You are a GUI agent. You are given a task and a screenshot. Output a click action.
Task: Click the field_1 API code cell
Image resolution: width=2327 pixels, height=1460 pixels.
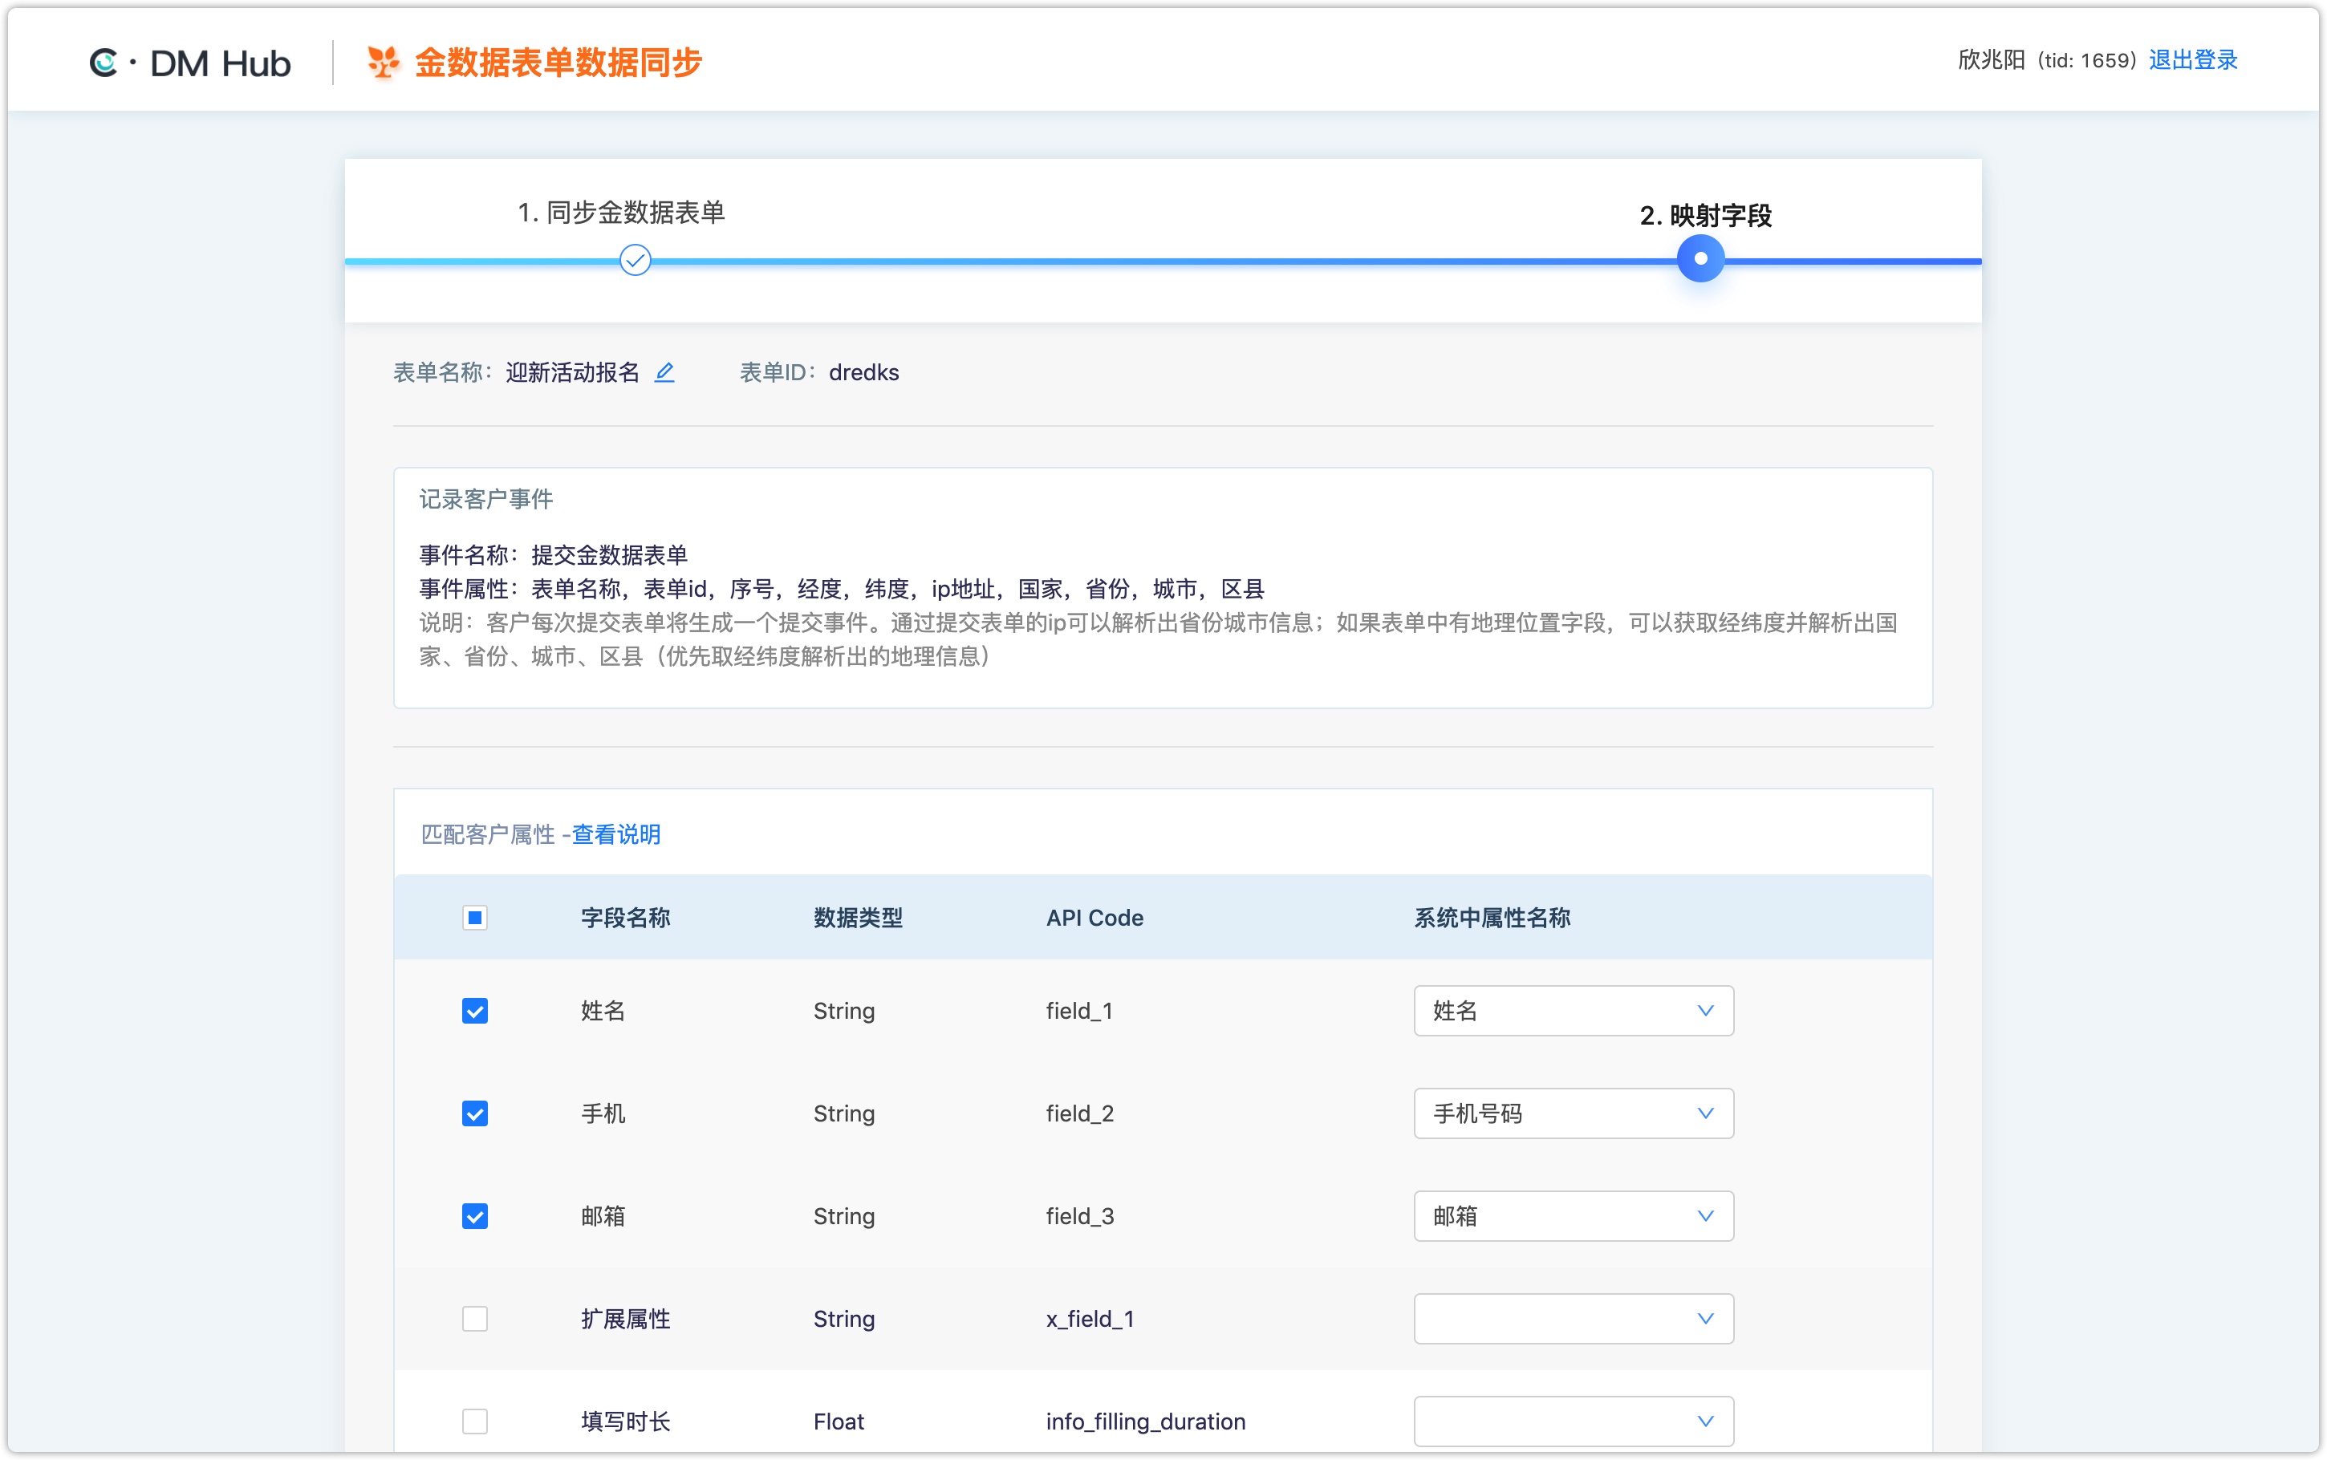1078,1011
